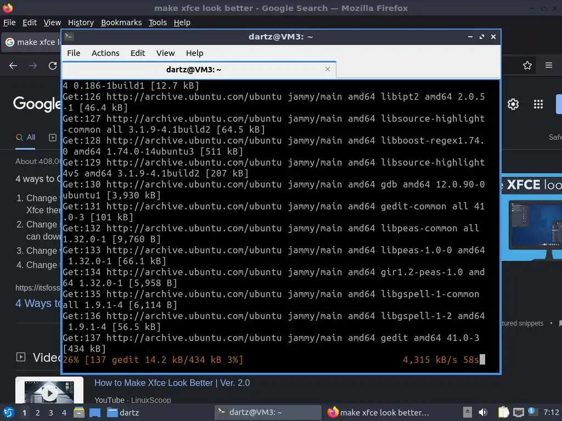Select the dartz@VM3 terminal tab
This screenshot has width=562, height=421.
pyautogui.click(x=199, y=70)
